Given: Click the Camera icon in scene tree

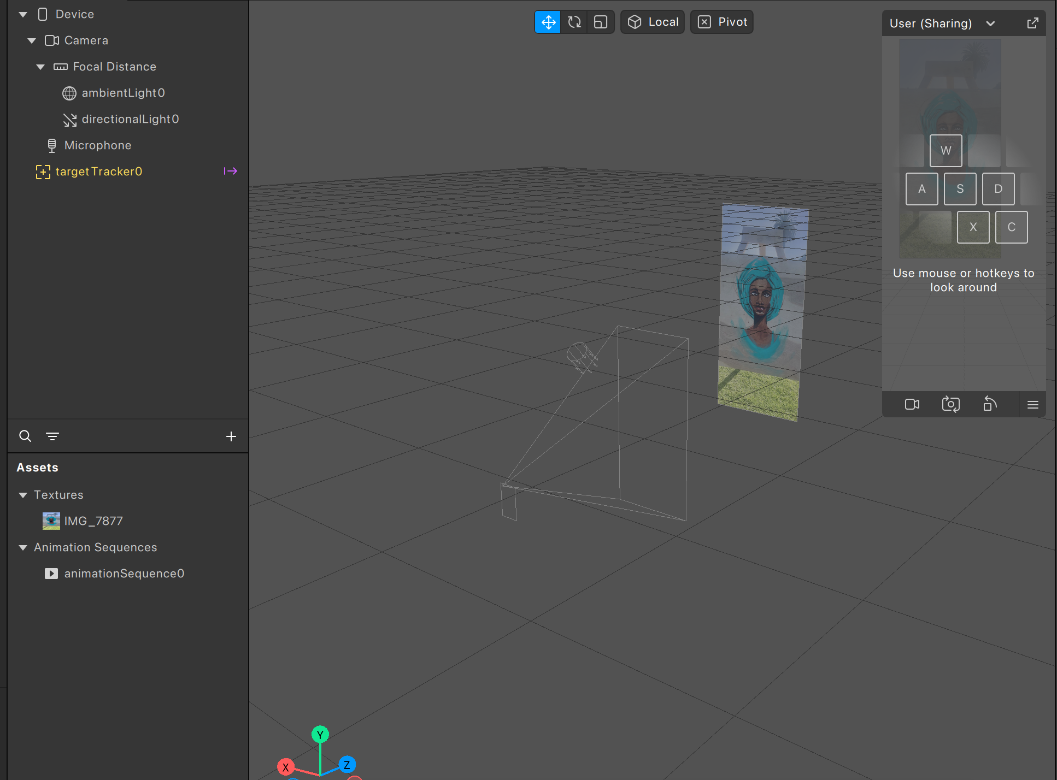Looking at the screenshot, I should (x=52, y=41).
